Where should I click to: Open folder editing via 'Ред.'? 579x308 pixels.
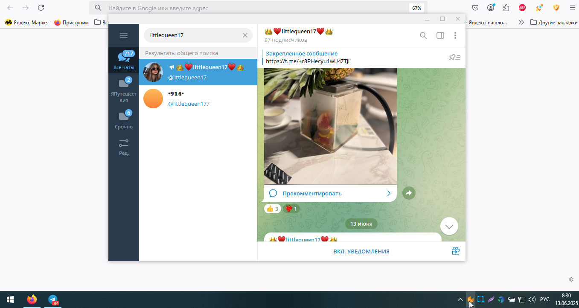click(124, 147)
